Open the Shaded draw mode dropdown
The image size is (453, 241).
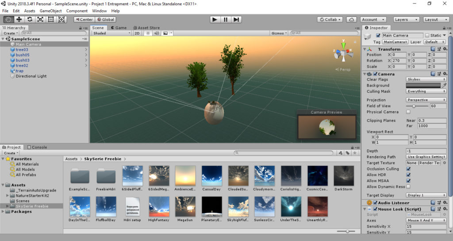pos(112,33)
